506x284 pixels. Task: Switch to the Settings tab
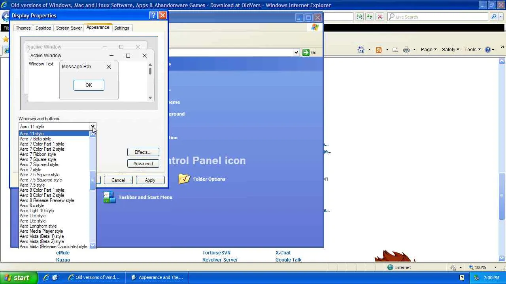(x=122, y=28)
